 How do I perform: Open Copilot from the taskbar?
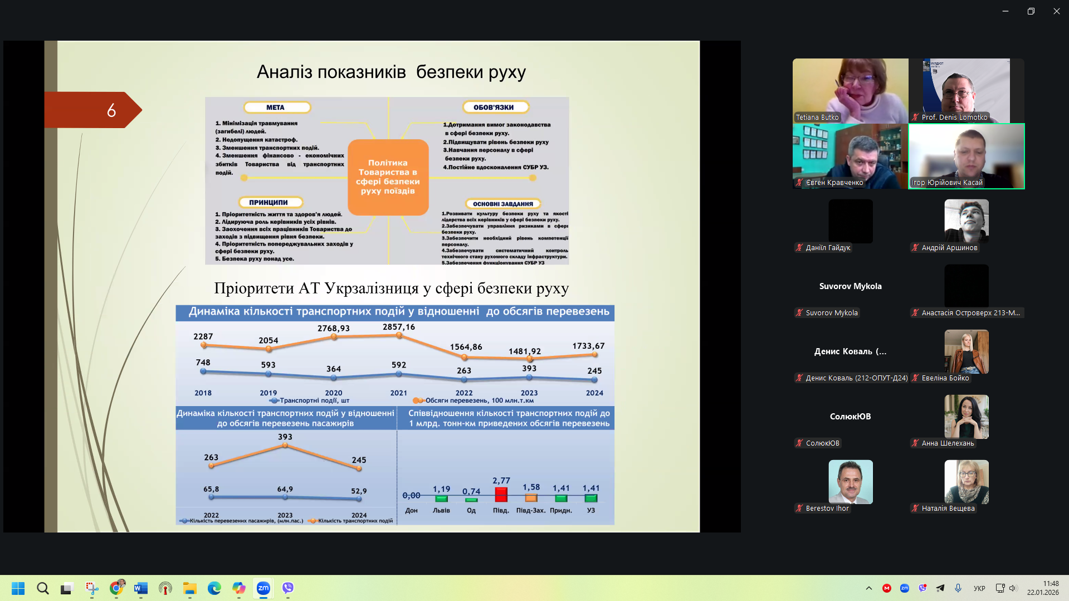click(238, 588)
